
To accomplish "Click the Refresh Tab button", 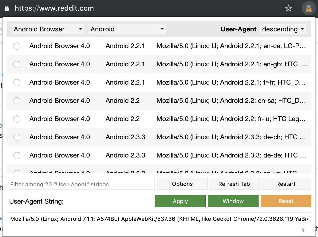I will (234, 184).
